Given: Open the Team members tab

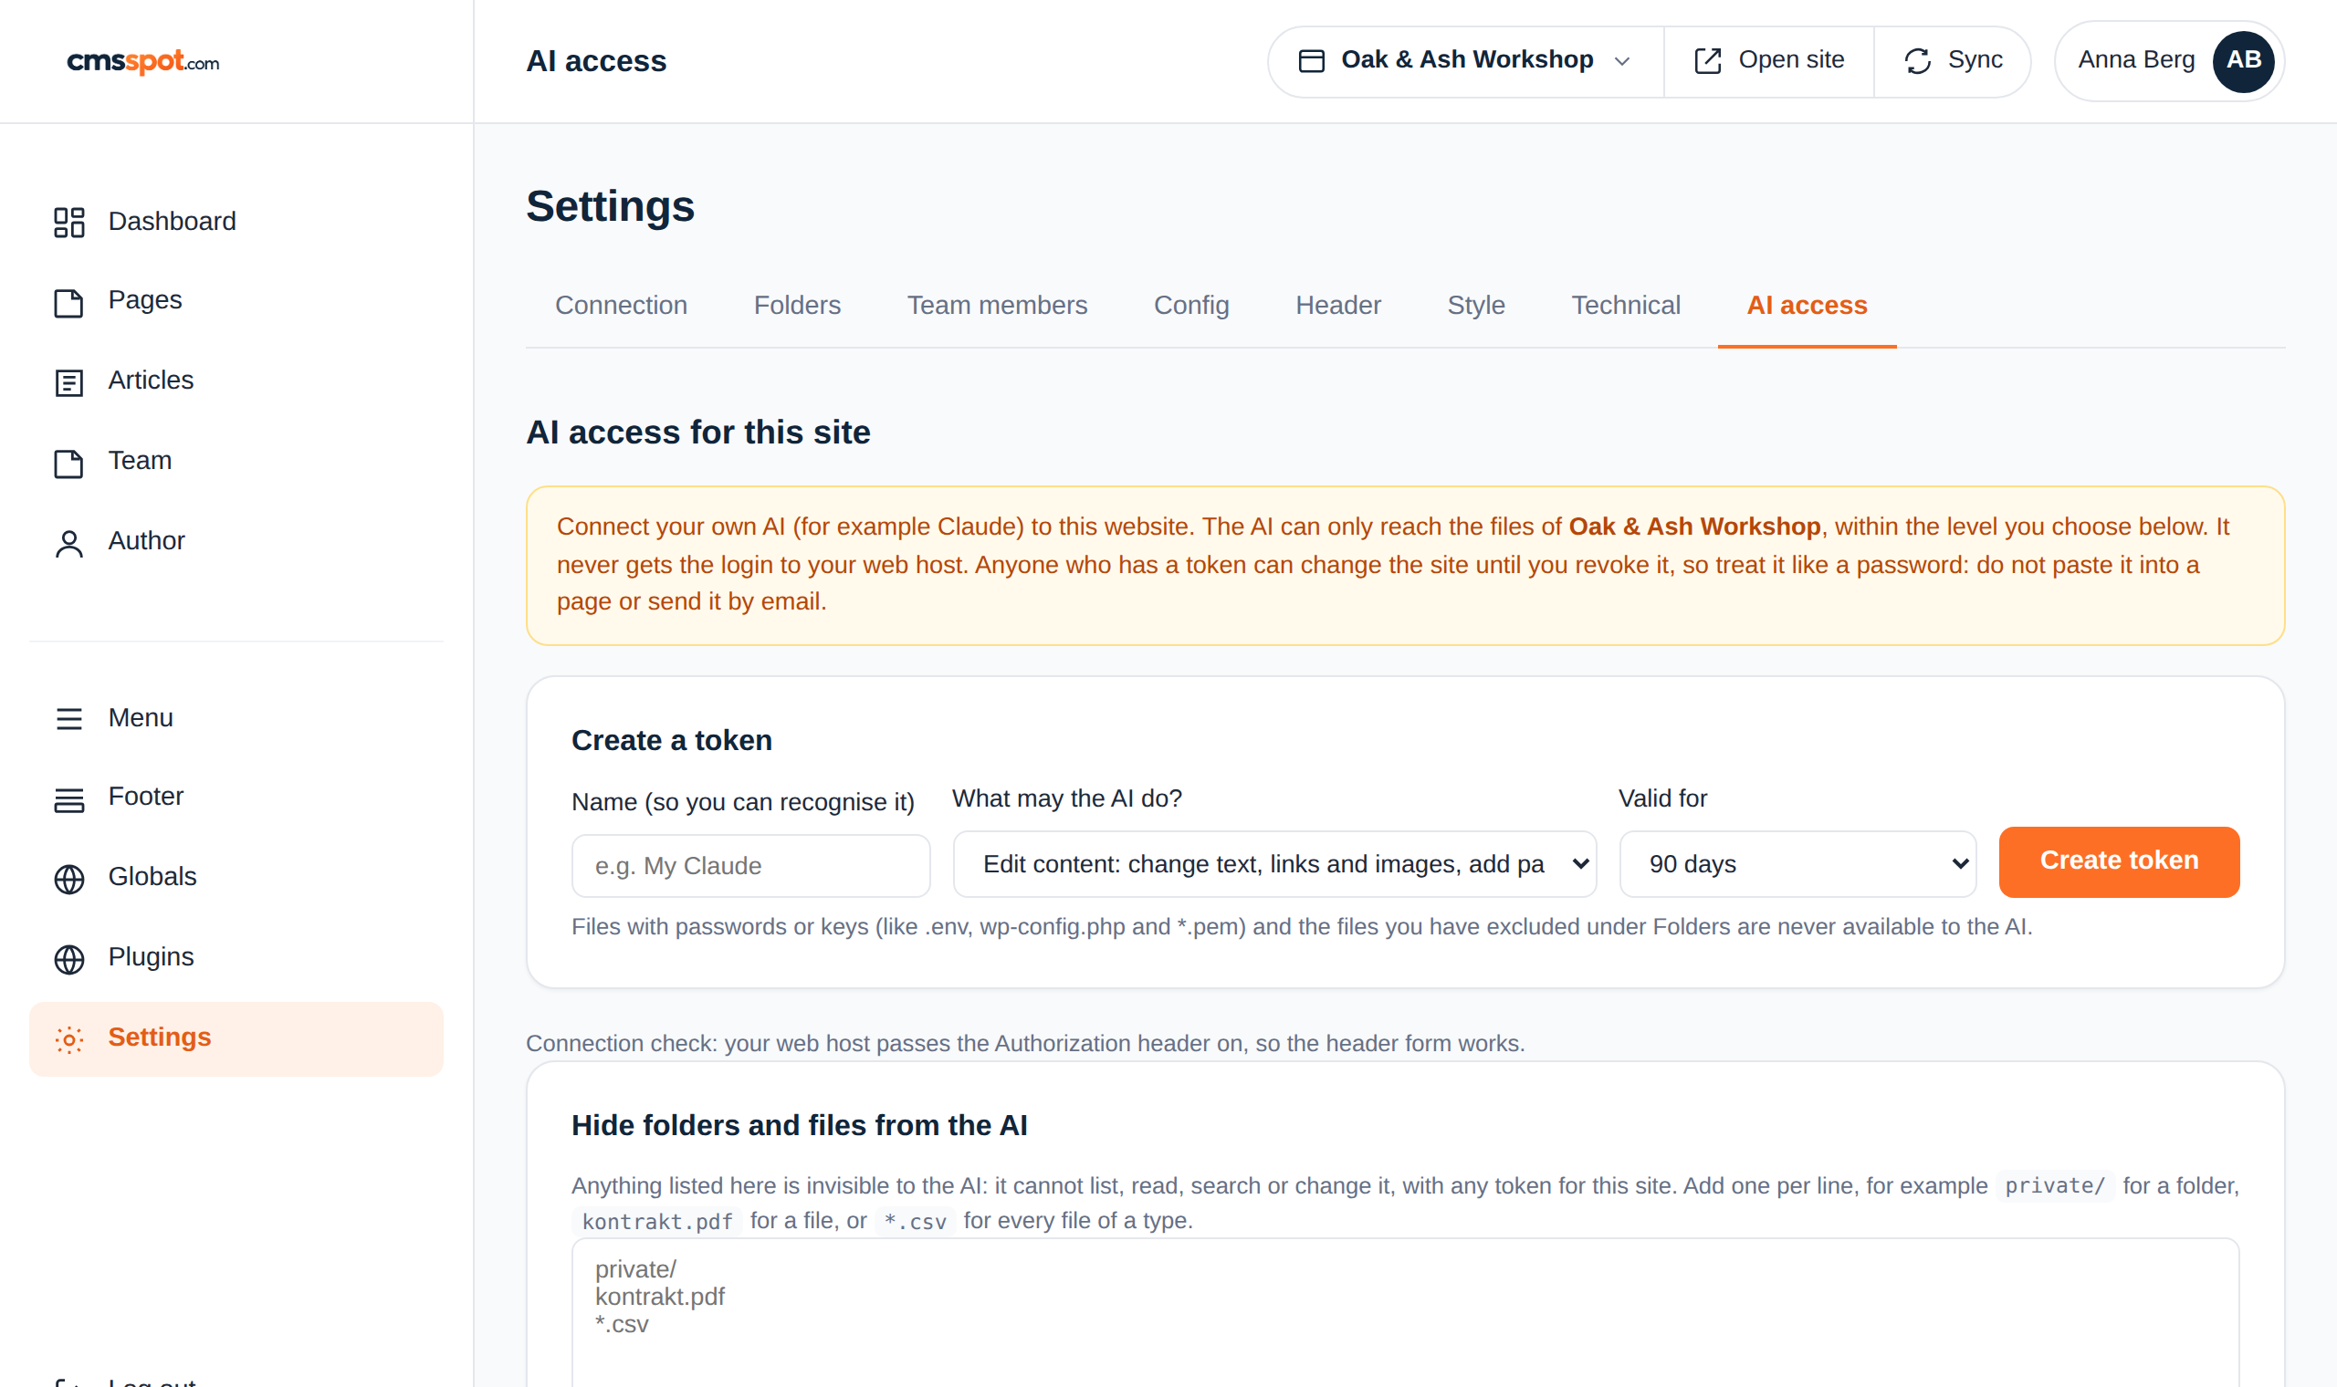Looking at the screenshot, I should tap(997, 305).
